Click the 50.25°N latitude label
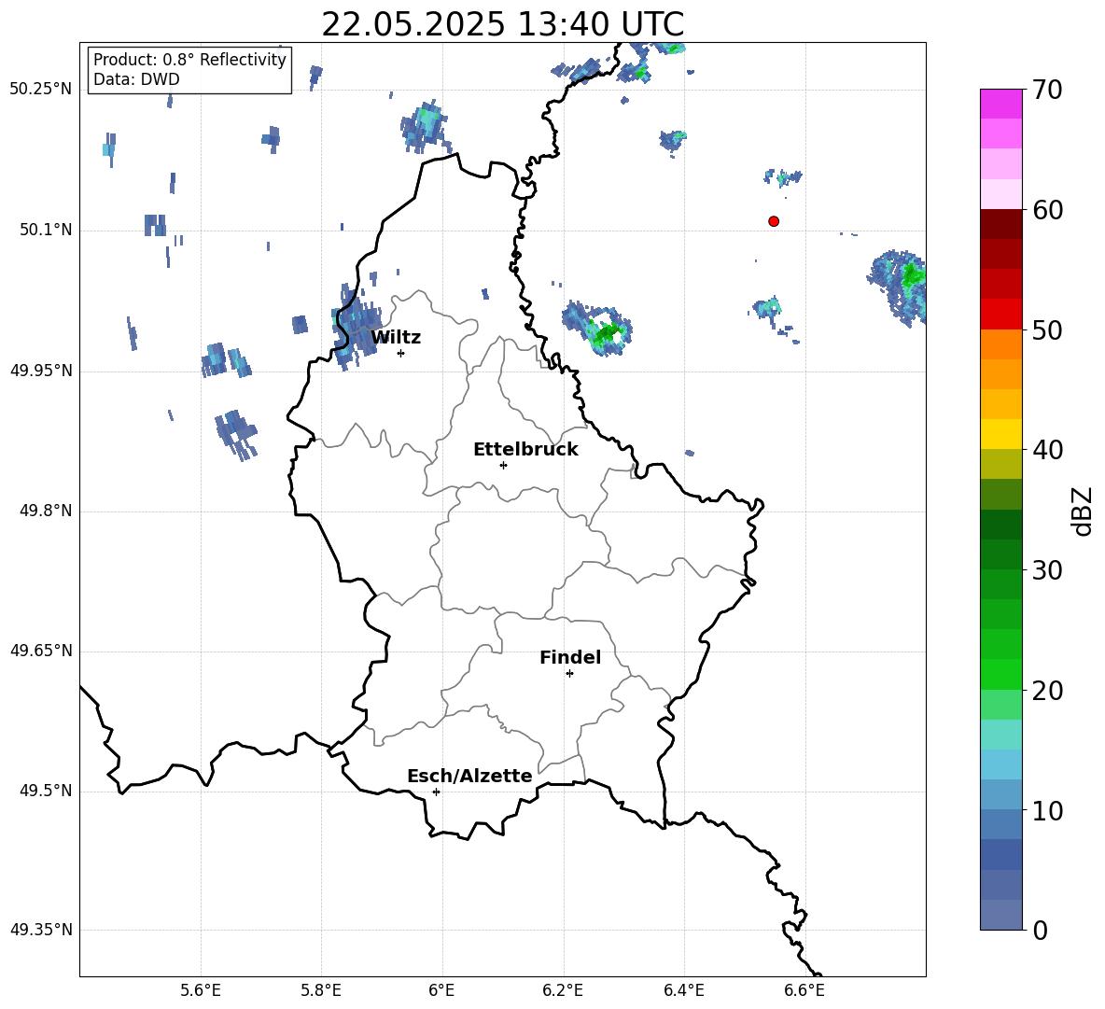 pos(41,90)
